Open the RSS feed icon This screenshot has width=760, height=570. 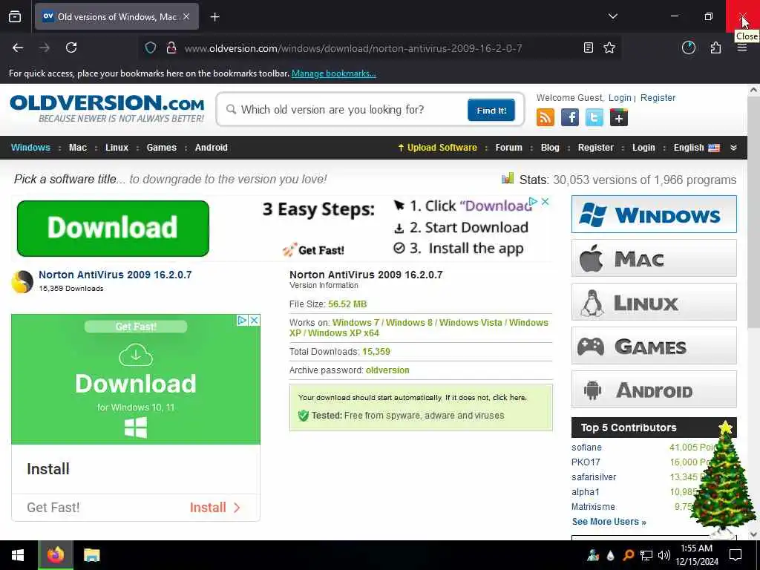[546, 117]
